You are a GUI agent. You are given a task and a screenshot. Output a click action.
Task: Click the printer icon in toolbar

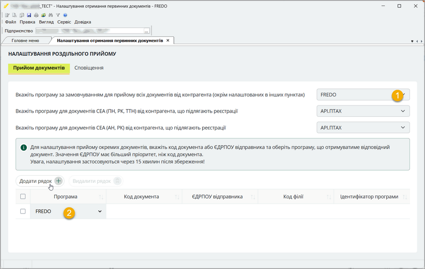[x=36, y=15]
